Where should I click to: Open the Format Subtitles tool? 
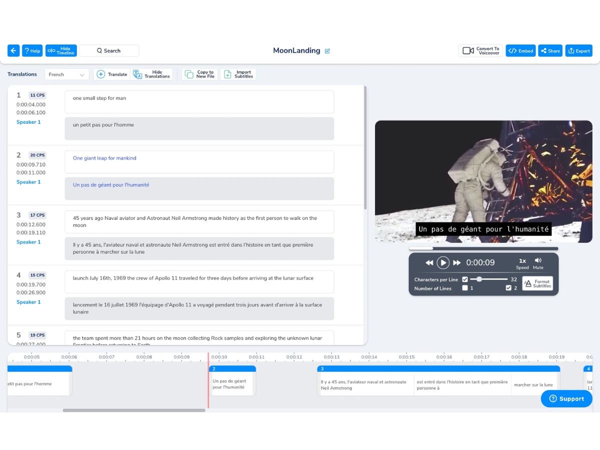click(x=537, y=283)
